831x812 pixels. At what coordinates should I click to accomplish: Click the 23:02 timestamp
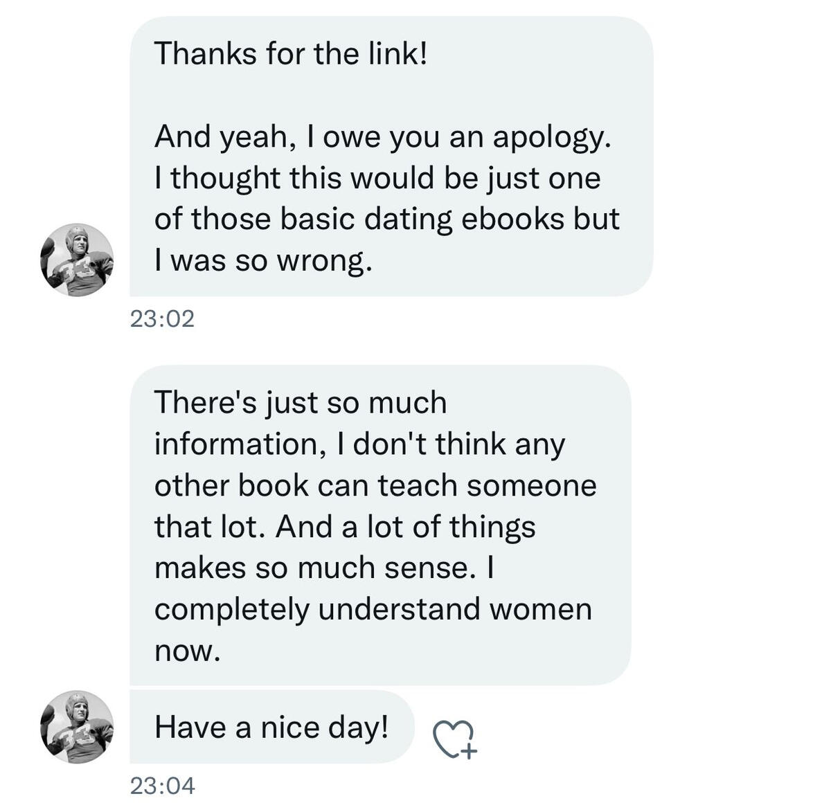163,319
